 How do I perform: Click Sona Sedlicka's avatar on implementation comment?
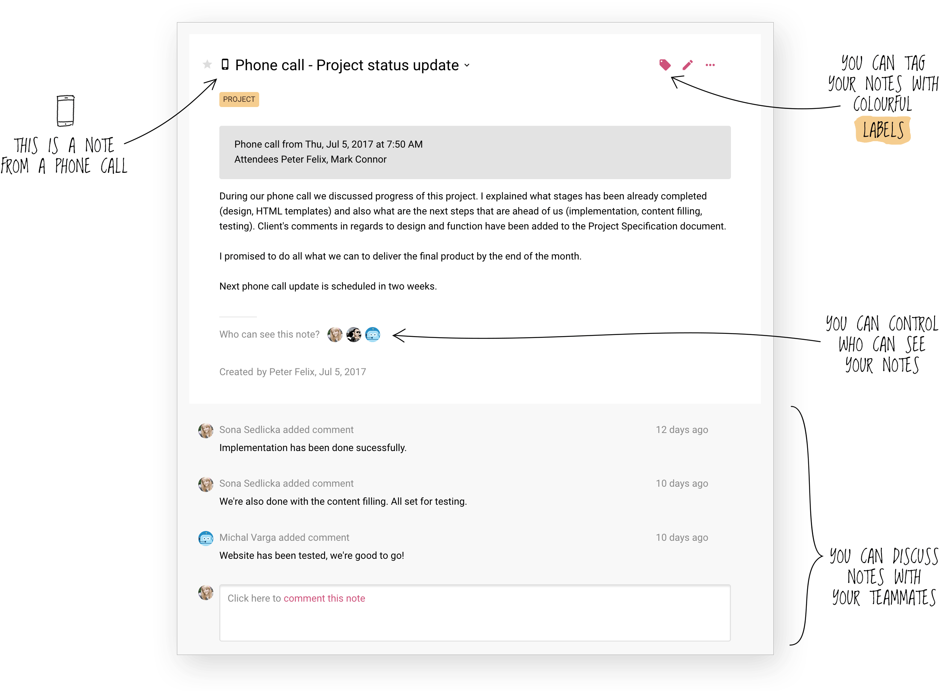coord(205,430)
